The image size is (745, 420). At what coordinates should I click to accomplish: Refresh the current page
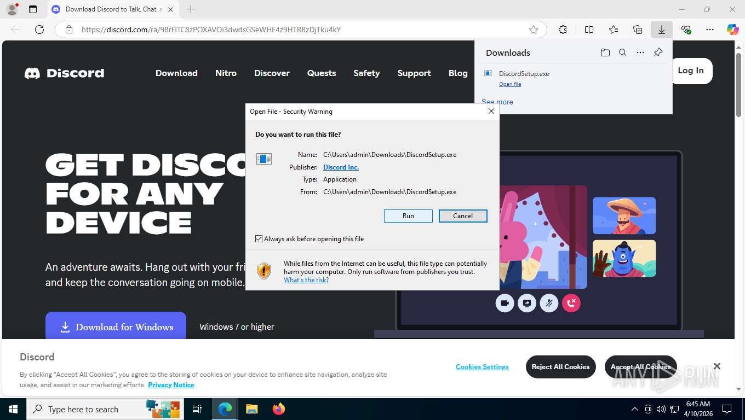[x=39, y=30]
